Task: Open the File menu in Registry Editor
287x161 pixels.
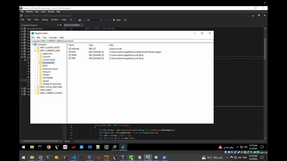Action: tap(33, 38)
